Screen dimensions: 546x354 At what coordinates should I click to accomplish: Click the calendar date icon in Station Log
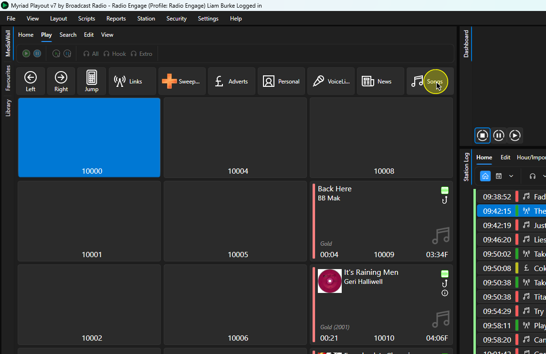pos(499,176)
